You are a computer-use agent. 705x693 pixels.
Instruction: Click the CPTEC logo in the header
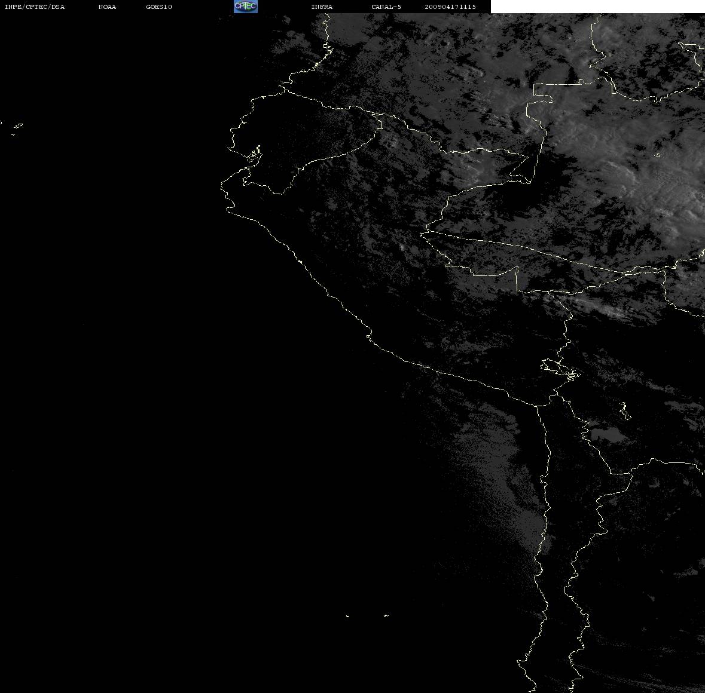coord(246,7)
